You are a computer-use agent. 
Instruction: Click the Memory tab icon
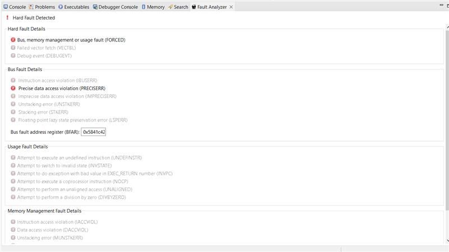(x=144, y=7)
